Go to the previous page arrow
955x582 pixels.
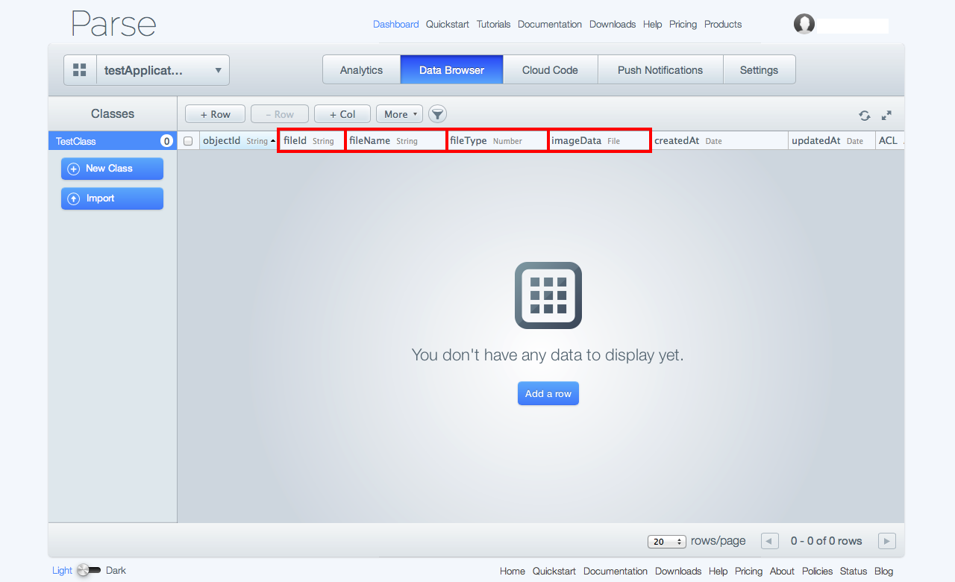coord(770,541)
